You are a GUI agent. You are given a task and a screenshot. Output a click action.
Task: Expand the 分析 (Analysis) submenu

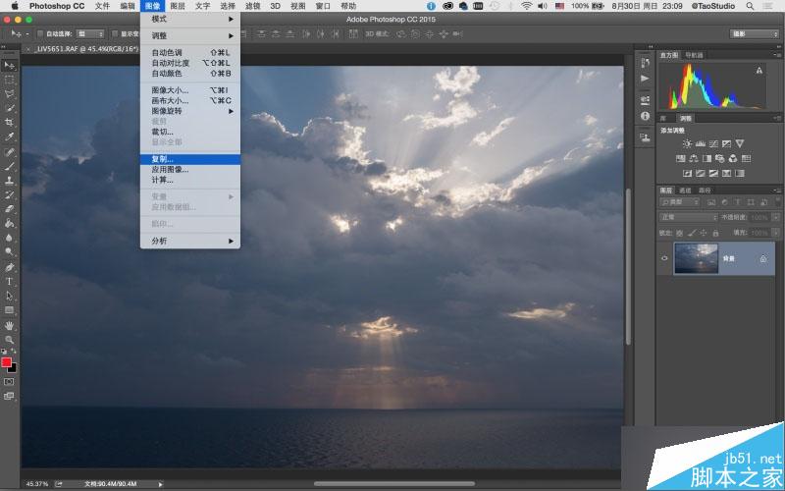pos(190,241)
